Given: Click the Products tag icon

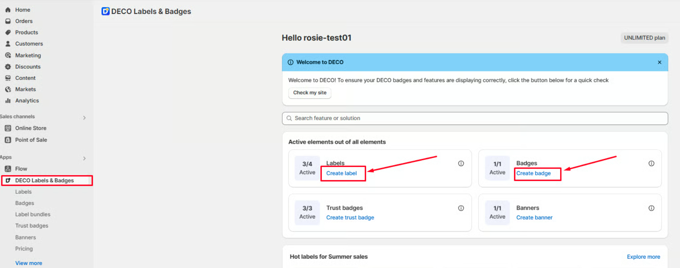Looking at the screenshot, I should click(8, 32).
